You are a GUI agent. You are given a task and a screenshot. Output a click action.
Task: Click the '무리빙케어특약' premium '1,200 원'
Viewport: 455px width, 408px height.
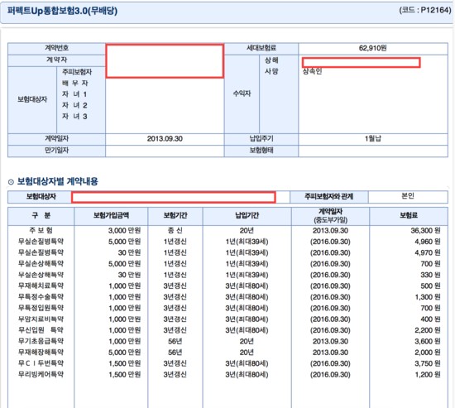[428, 375]
